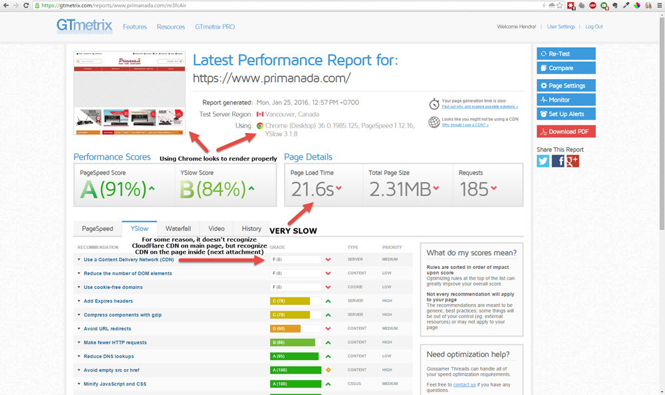665x395 pixels.
Task: Click the primanada.com site screenshot thumbnail
Action: (x=130, y=93)
